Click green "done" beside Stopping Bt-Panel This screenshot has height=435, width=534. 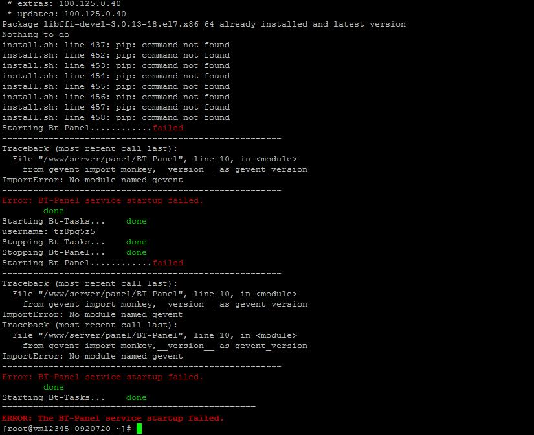coord(137,252)
